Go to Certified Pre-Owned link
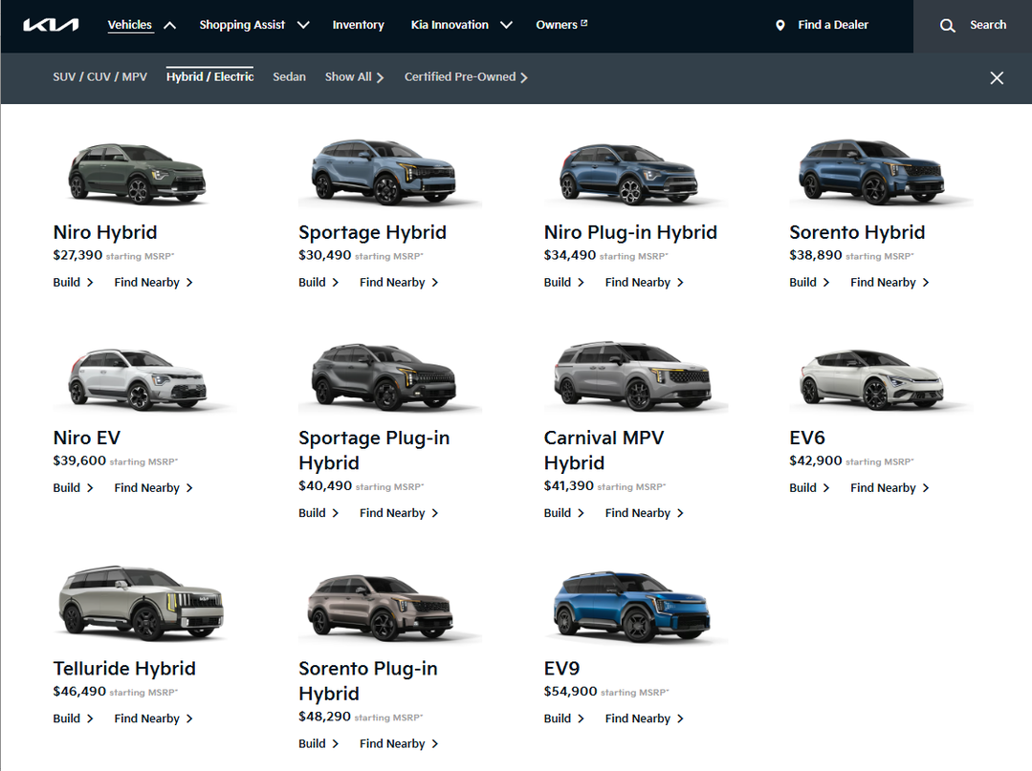Image resolution: width=1032 pixels, height=771 pixels. pyautogui.click(x=466, y=76)
